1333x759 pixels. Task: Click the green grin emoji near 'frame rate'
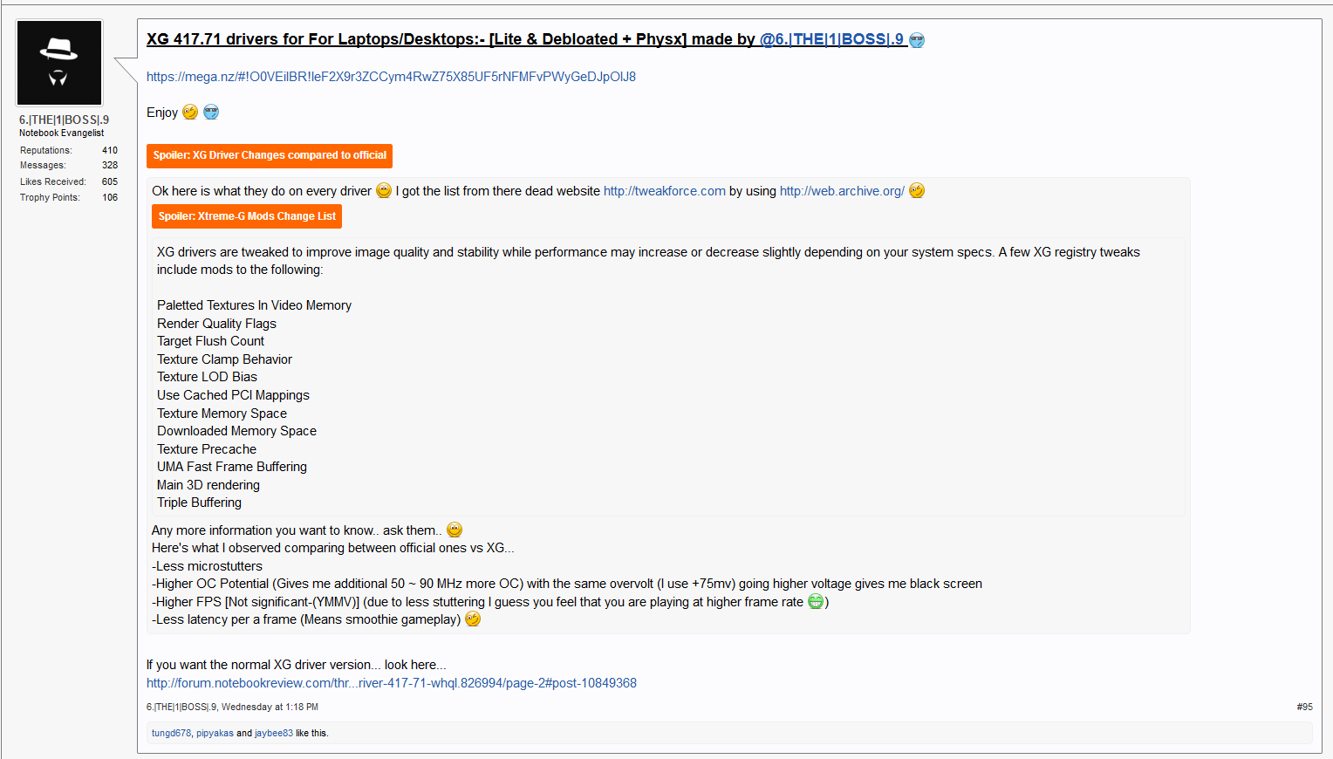tap(816, 601)
